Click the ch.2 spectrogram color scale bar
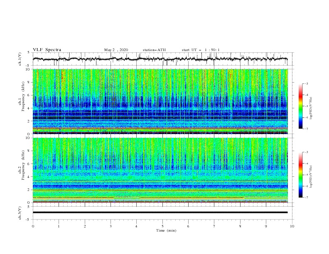 tap(300, 175)
